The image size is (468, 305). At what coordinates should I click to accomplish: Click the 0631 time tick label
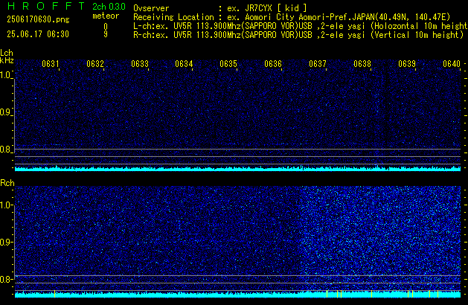[51, 64]
